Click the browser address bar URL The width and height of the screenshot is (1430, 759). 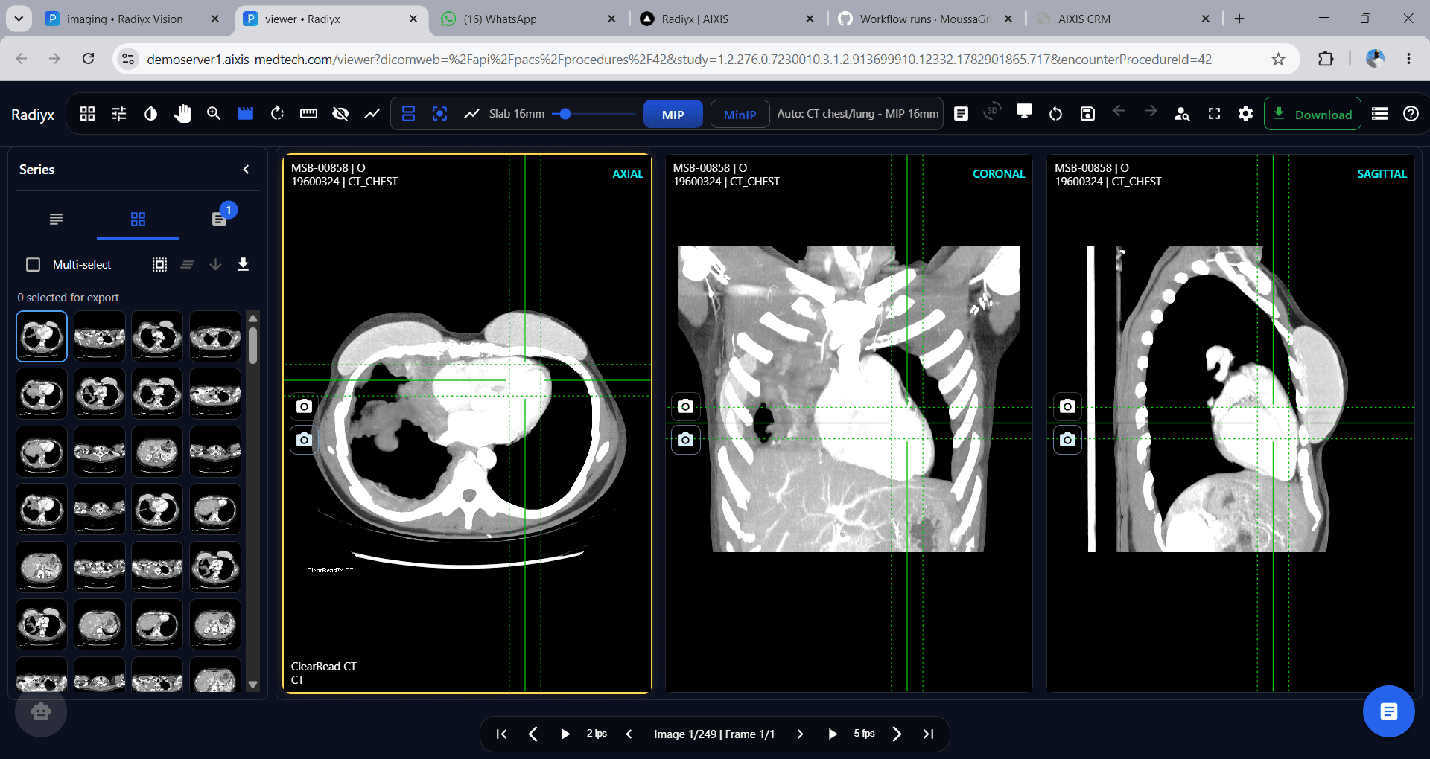point(679,60)
